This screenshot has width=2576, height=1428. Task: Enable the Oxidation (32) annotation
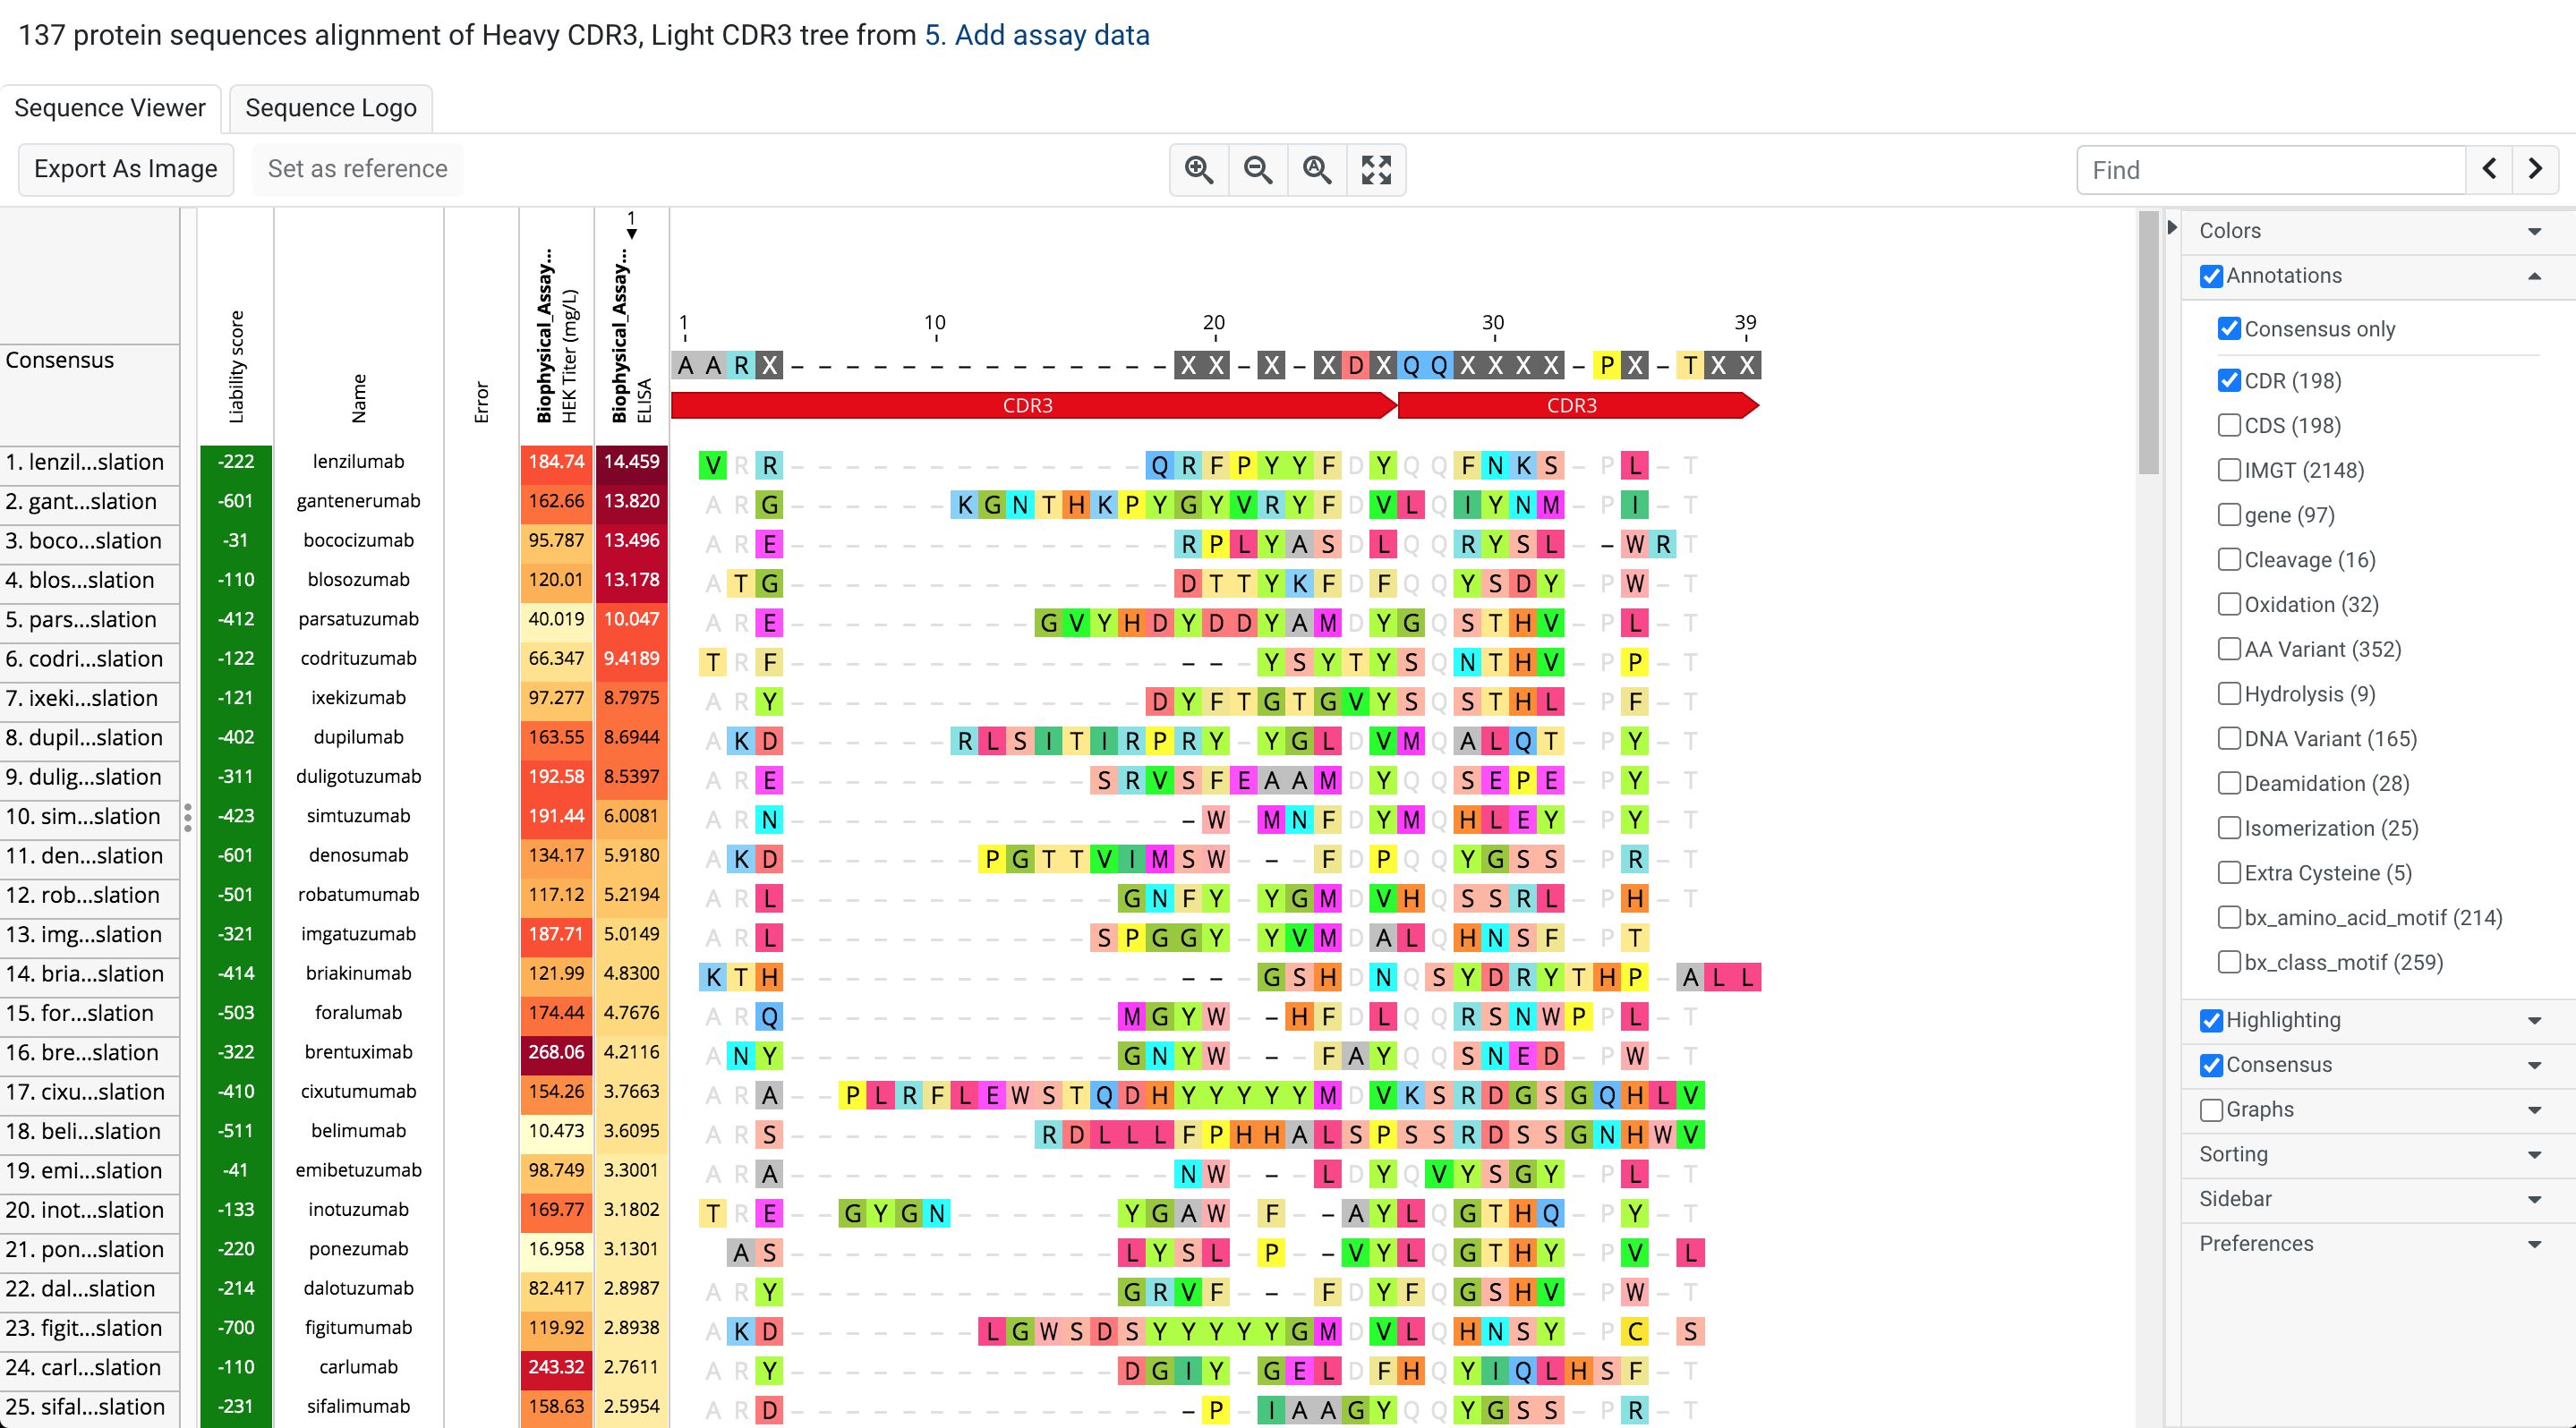[2229, 605]
